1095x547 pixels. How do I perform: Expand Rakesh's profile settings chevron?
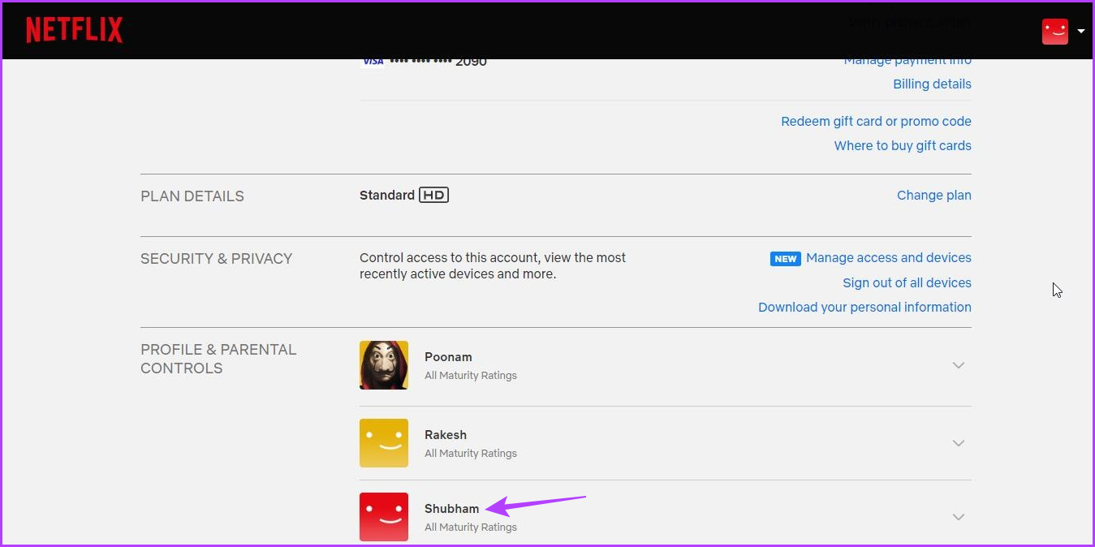[959, 443]
